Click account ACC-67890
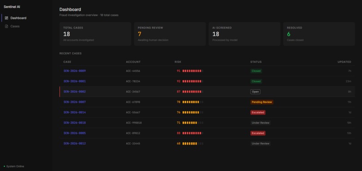Image resolution: width=362 pixels, height=171 pixels. click(133, 102)
